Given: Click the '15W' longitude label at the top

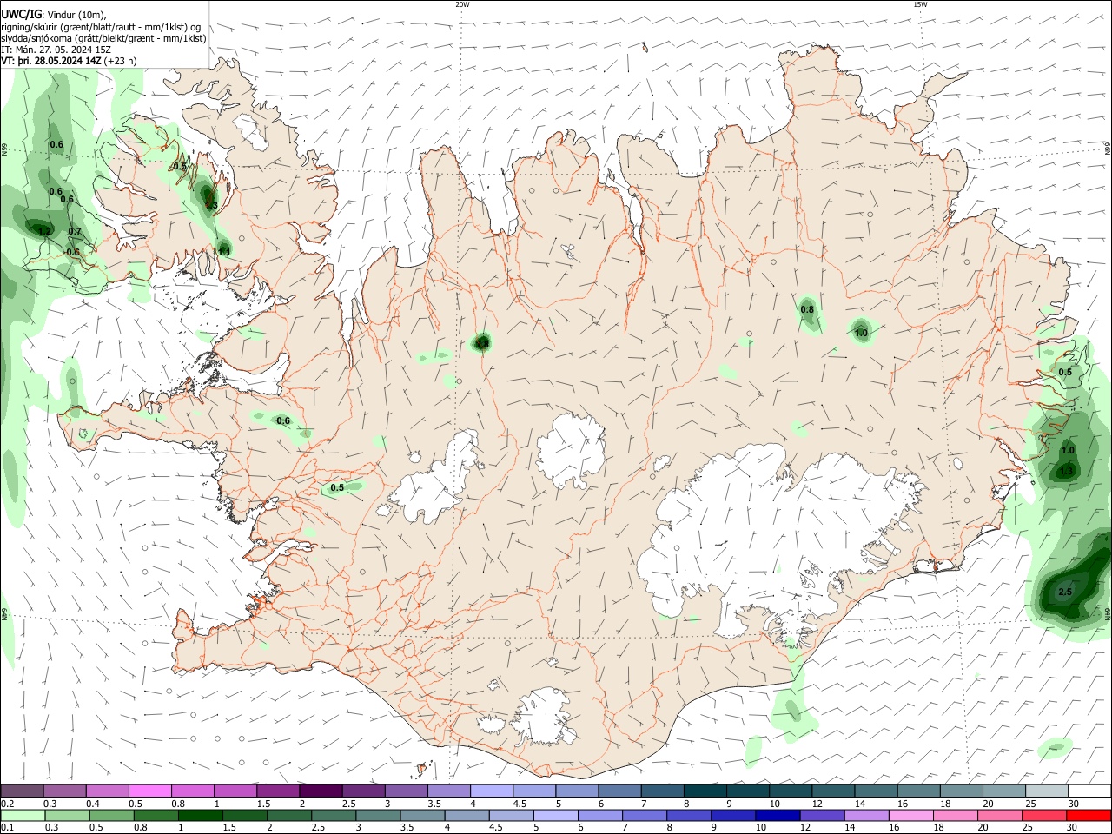Looking at the screenshot, I should point(920,4).
